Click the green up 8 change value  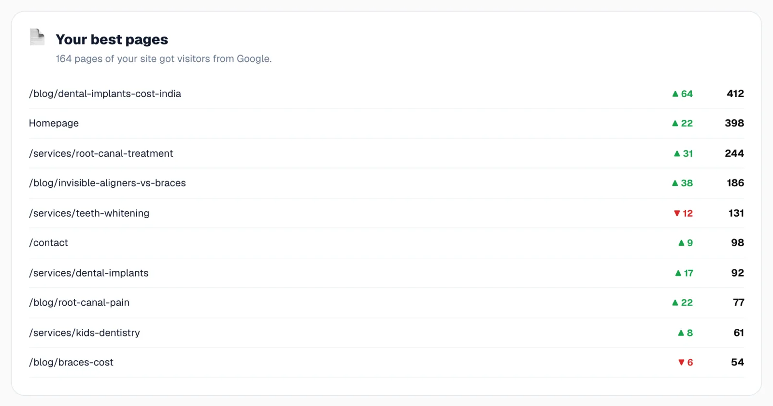coord(686,333)
